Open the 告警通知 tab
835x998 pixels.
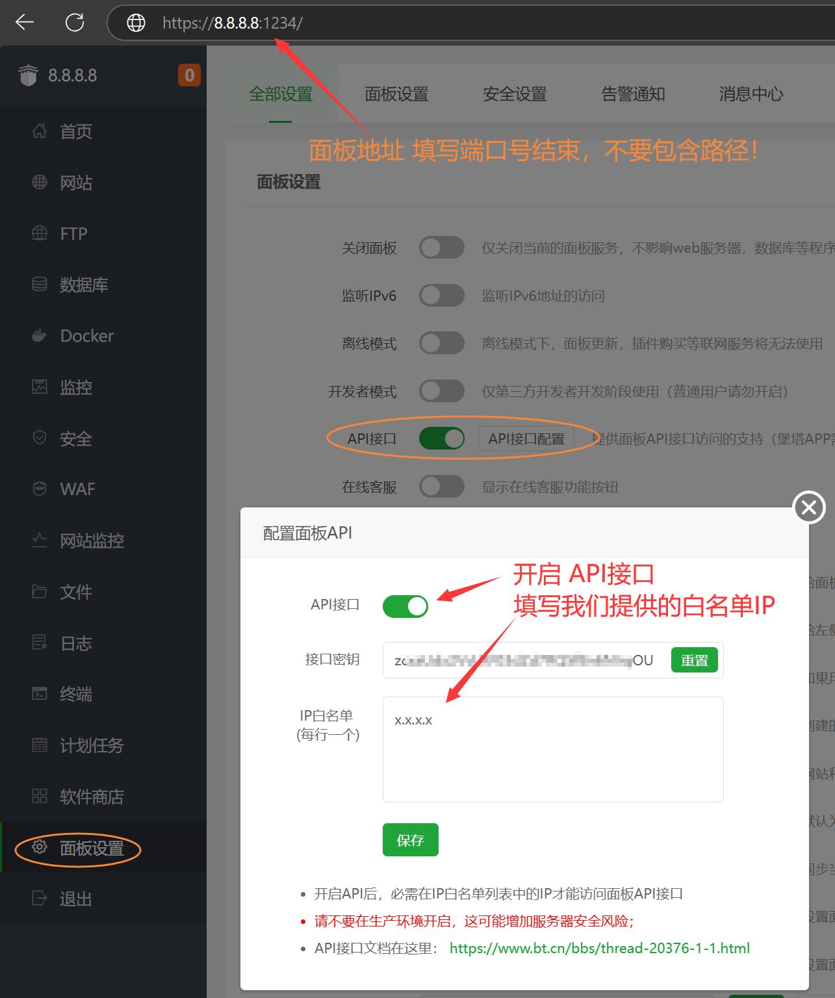click(x=633, y=94)
